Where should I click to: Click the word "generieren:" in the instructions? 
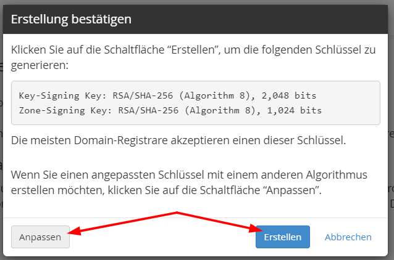[x=40, y=65]
